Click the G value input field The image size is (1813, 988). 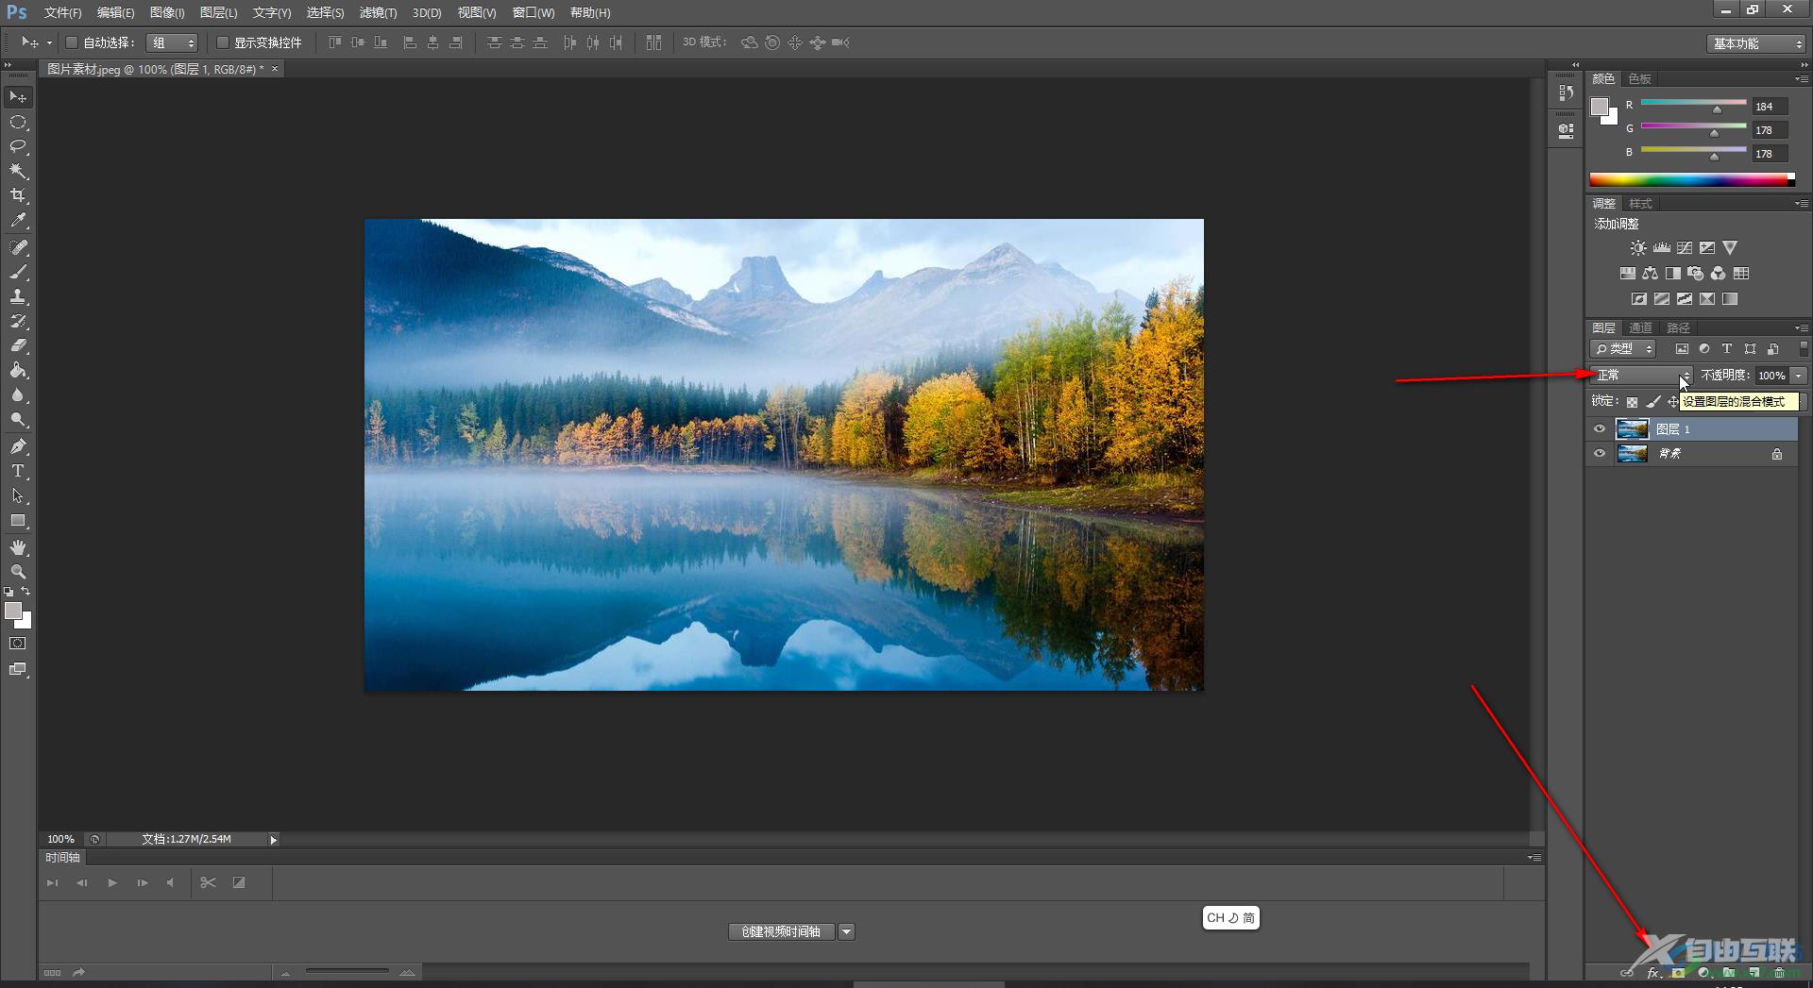[x=1770, y=130]
